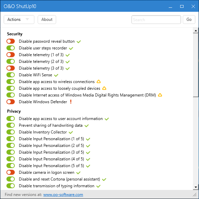Click green checkmark beside Disable camera in logon screen
Image resolution: width=199 pixels, height=199 pixels.
pos(78,172)
